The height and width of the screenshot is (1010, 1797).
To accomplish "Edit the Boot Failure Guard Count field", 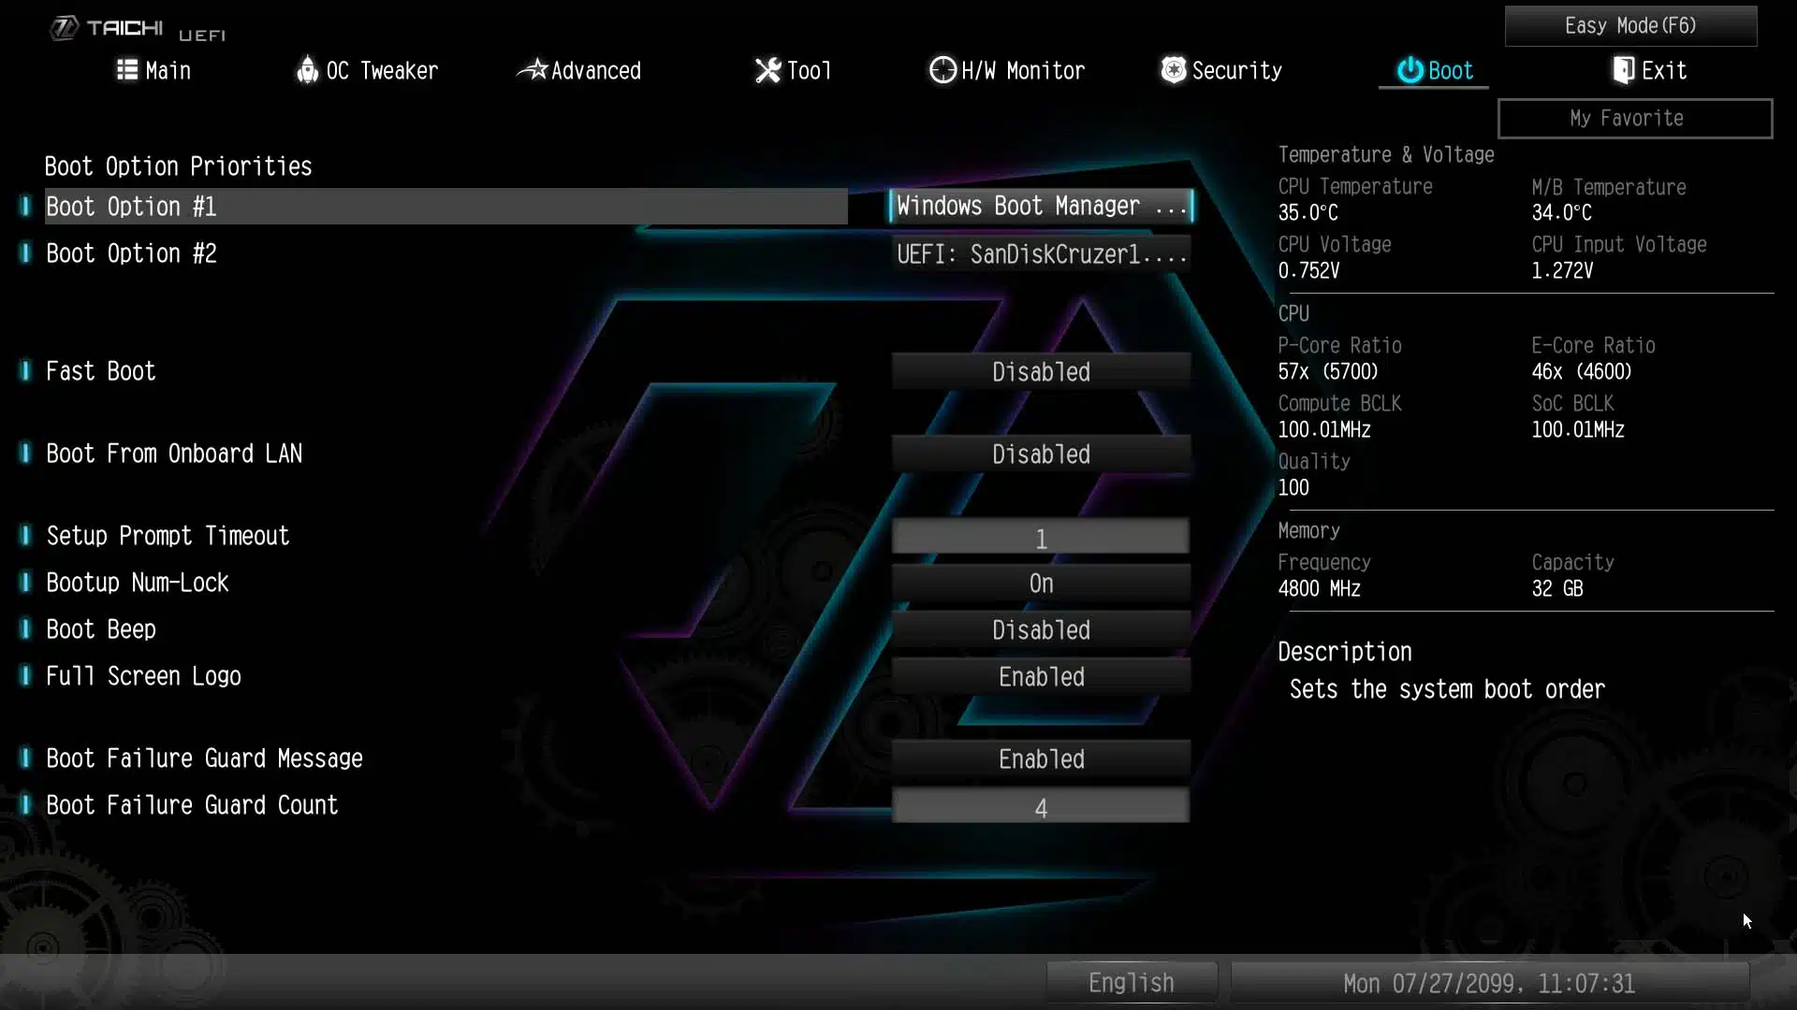I will click(1041, 806).
